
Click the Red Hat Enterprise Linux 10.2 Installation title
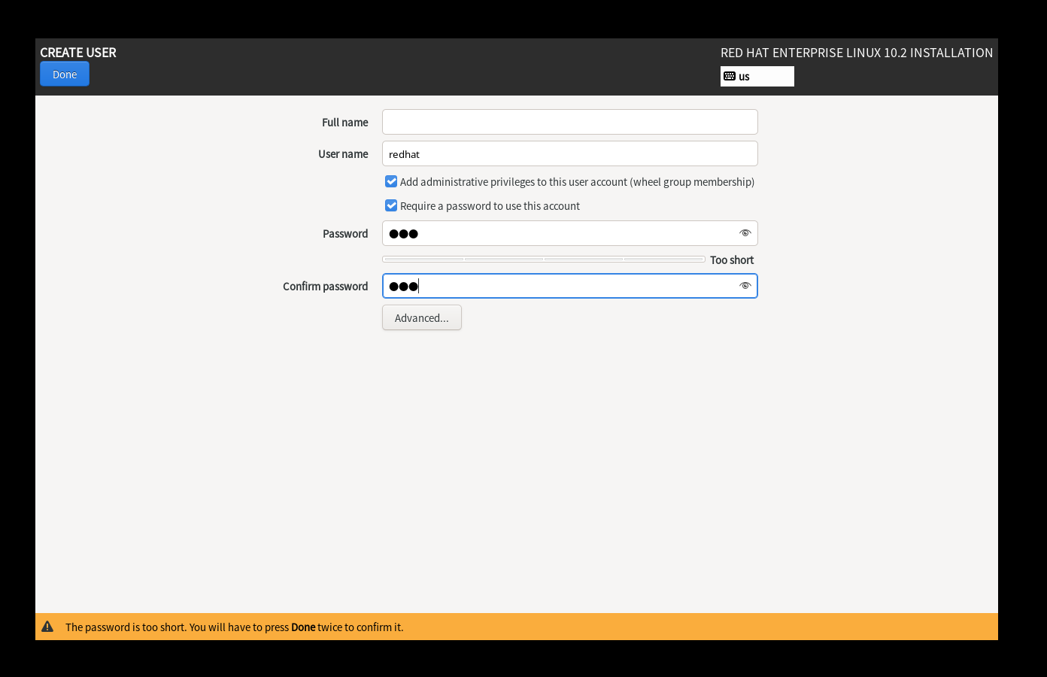tap(857, 53)
